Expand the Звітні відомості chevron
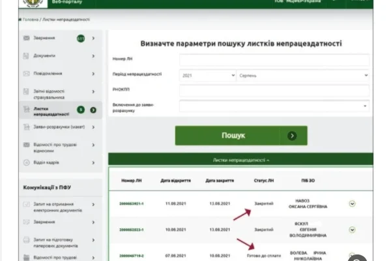Viewport: 391px width, 261px height. pyautogui.click(x=93, y=91)
